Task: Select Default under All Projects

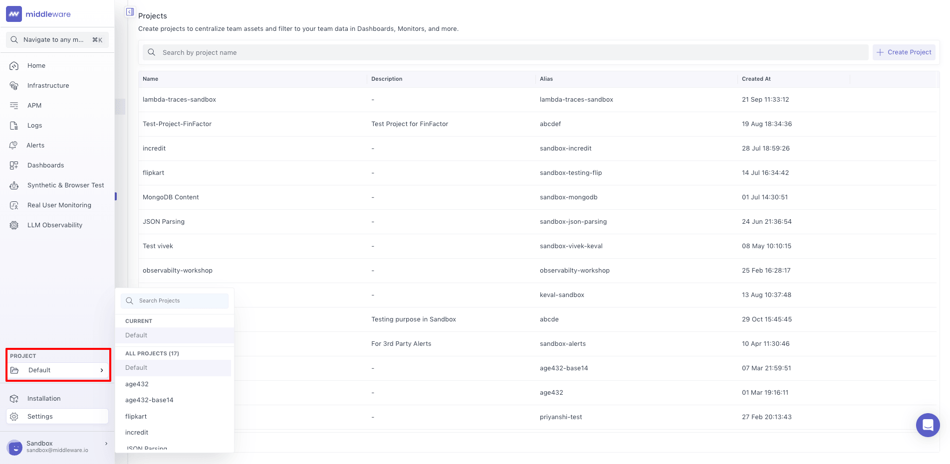Action: 173,368
